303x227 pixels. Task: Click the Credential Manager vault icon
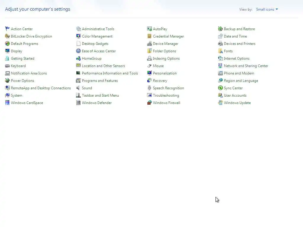click(x=149, y=36)
